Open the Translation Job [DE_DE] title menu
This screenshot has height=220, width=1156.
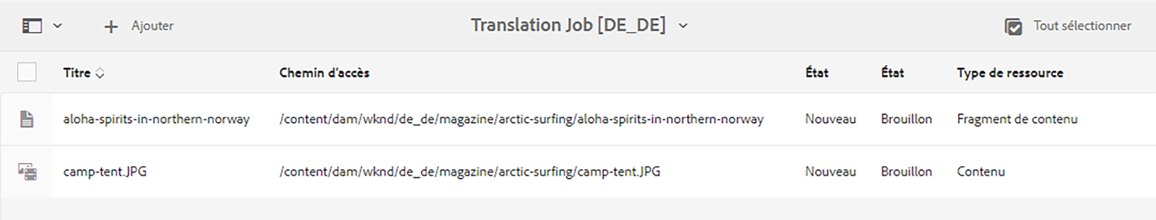pyautogui.click(x=568, y=25)
